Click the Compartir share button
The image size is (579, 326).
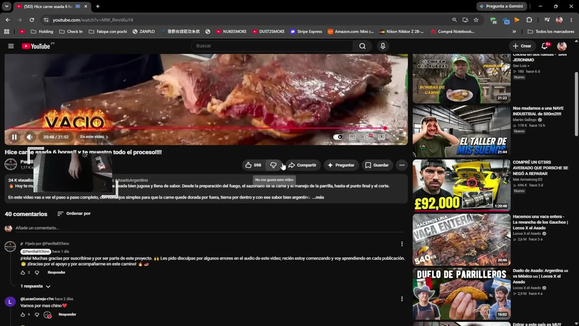302,165
